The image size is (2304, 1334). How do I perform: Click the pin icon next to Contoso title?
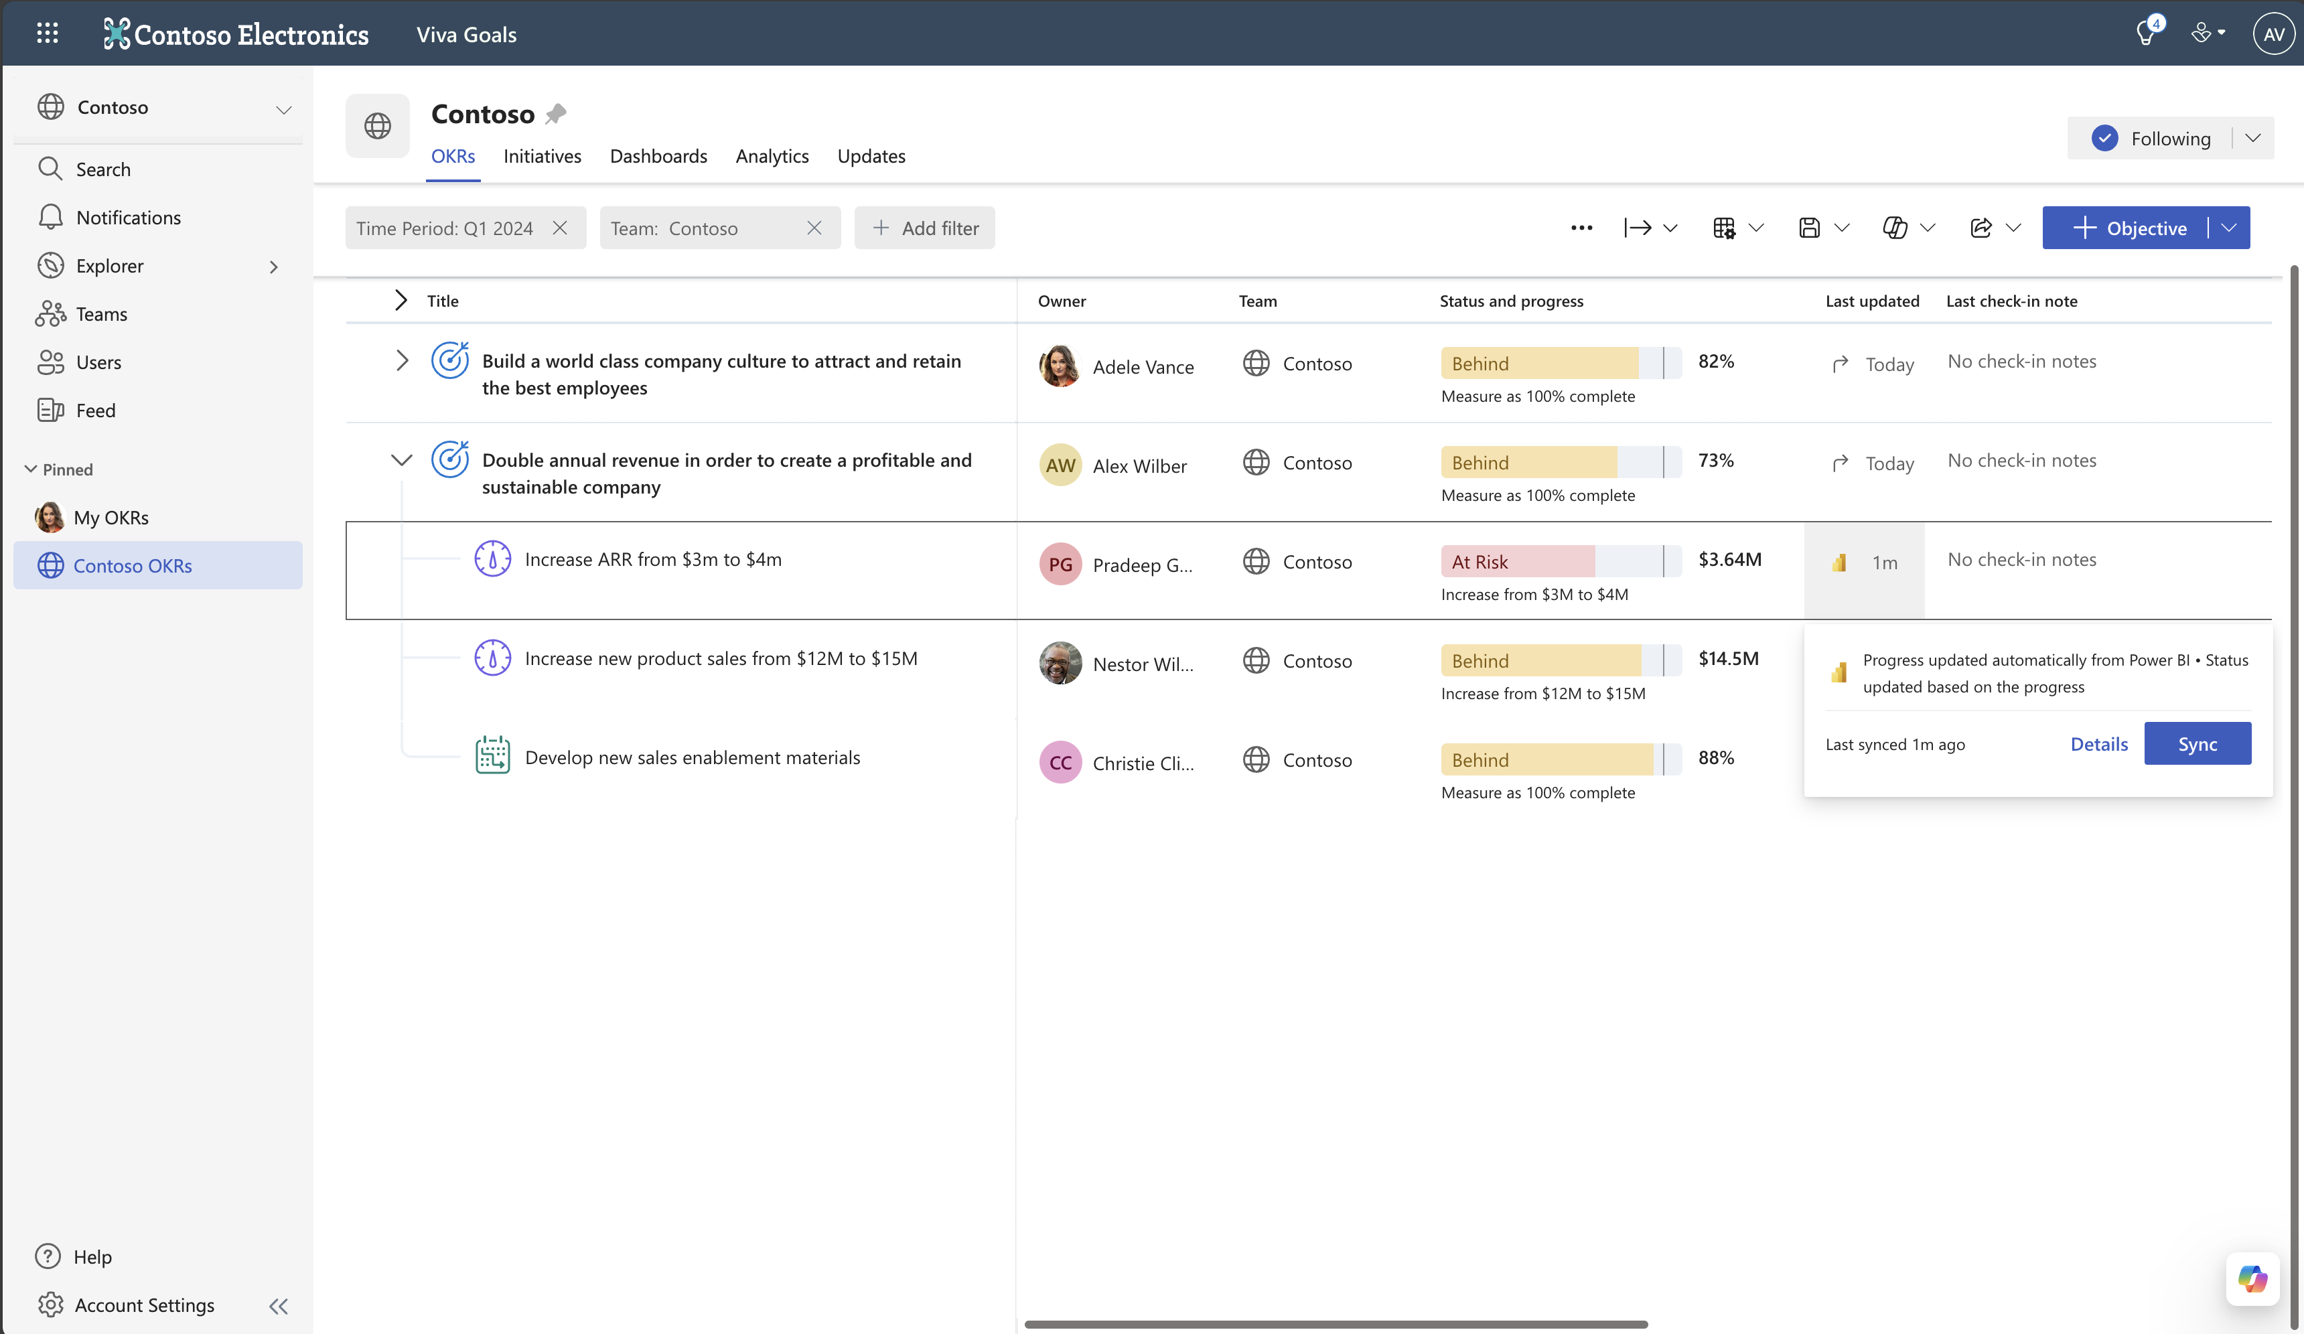pyautogui.click(x=555, y=115)
